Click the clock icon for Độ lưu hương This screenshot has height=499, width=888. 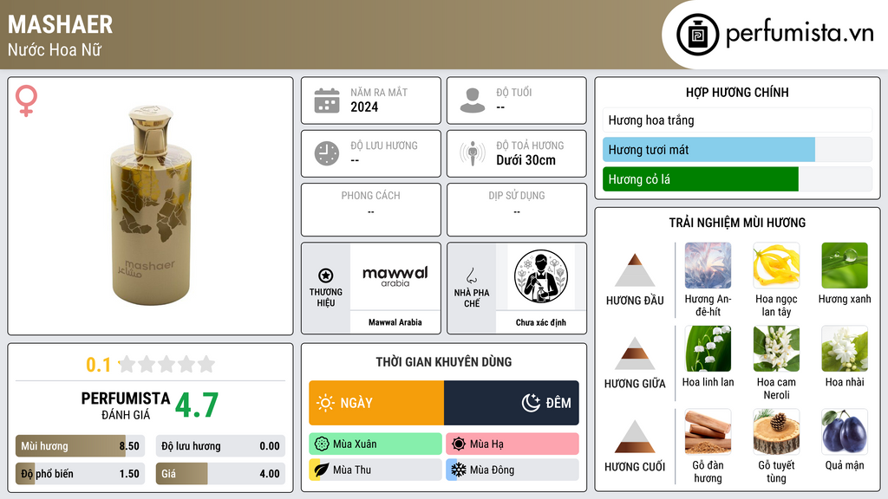(327, 153)
